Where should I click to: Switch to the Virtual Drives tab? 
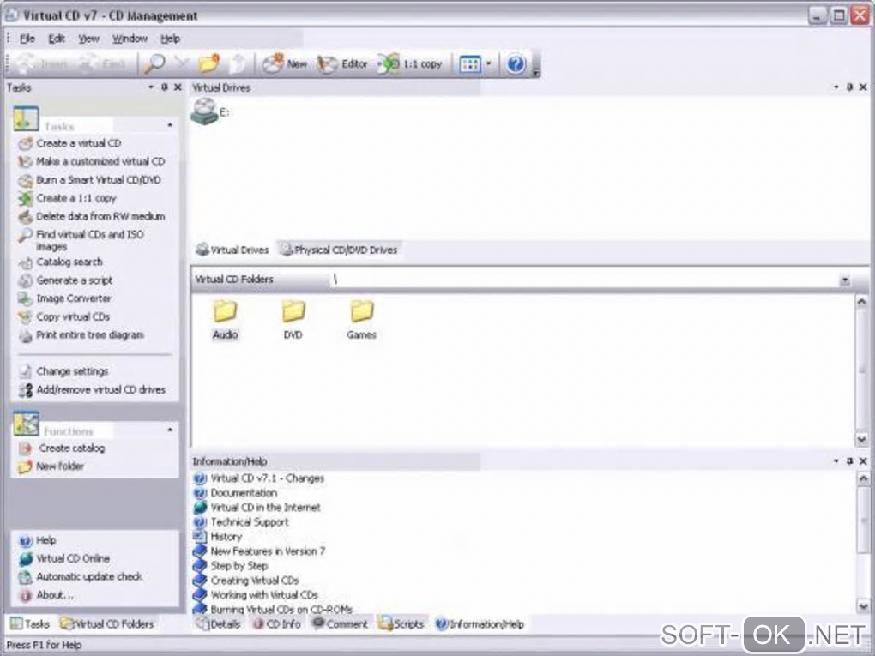232,250
